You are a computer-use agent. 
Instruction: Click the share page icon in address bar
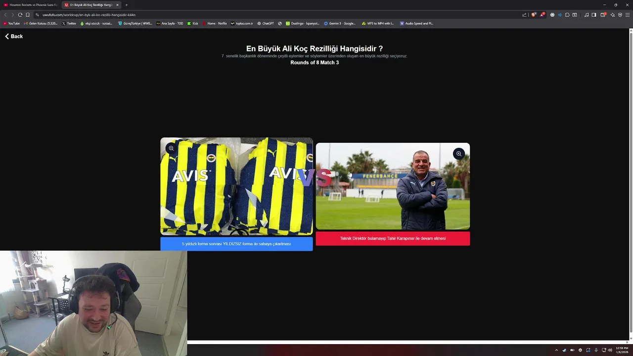point(524,15)
